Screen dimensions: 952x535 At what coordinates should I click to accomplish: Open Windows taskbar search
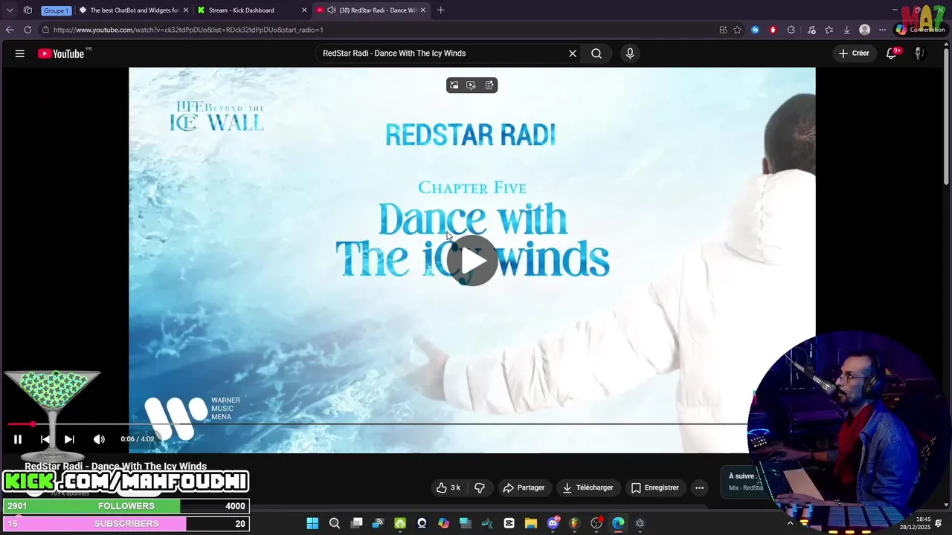coord(335,523)
